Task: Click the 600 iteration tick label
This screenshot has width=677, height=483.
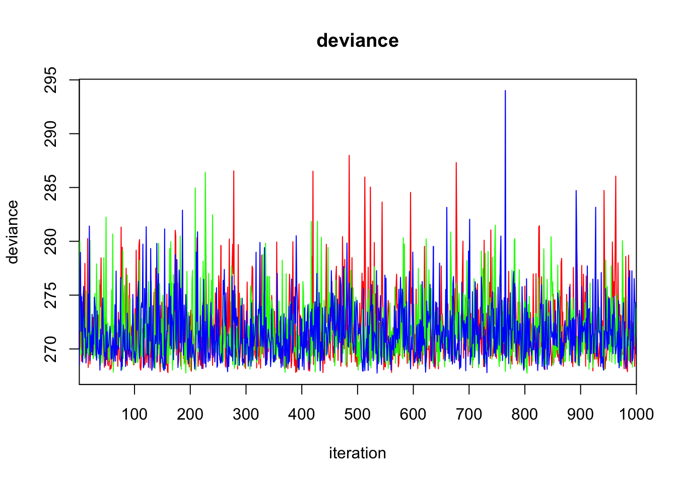Action: [x=413, y=414]
